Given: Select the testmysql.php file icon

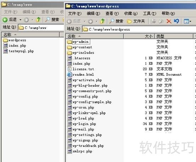Looking at the screenshot, I should point(5,51).
